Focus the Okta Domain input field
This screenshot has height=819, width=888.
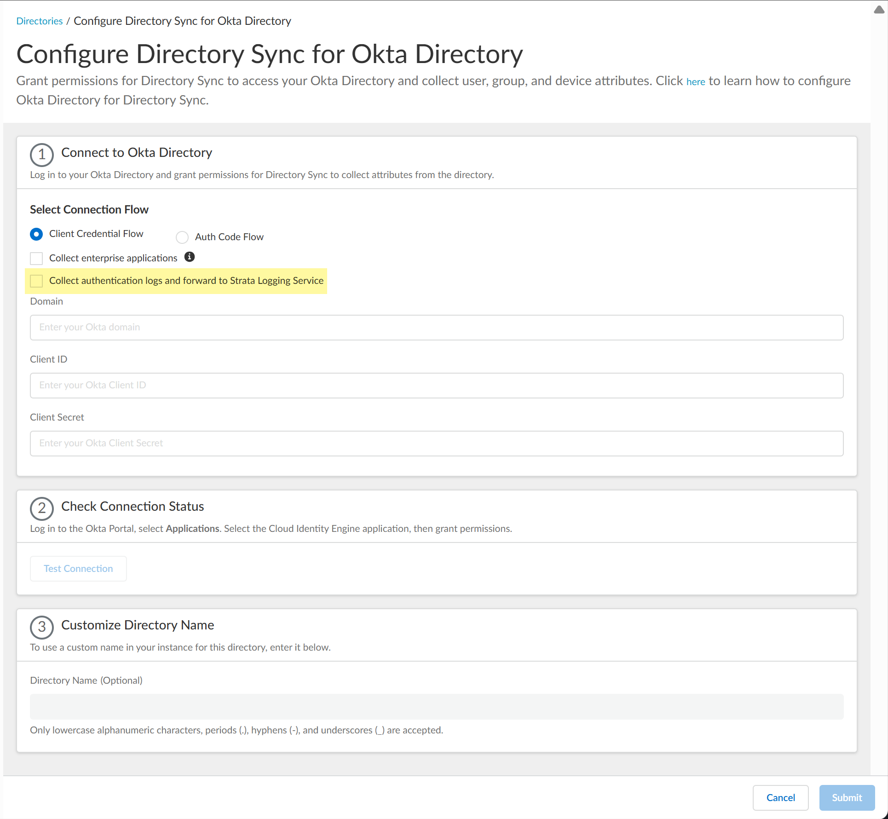pos(436,327)
